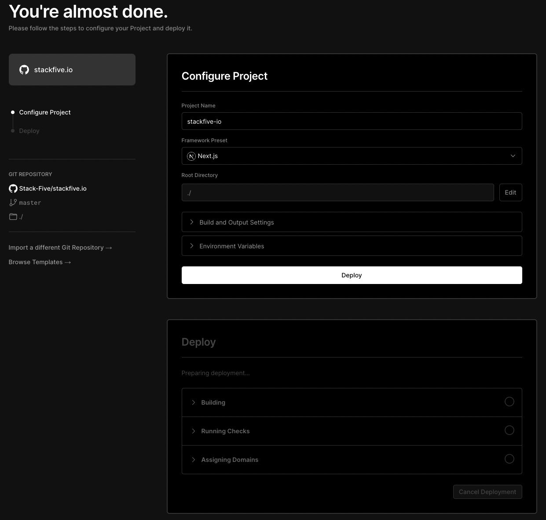Click the master branch text
The image size is (546, 520).
(x=30, y=203)
